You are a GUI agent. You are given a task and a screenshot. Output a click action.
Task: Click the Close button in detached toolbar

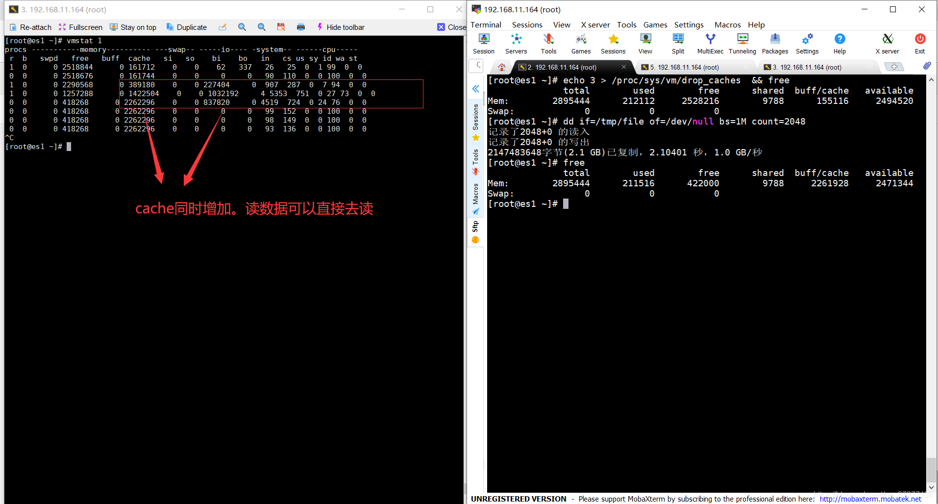(x=451, y=27)
